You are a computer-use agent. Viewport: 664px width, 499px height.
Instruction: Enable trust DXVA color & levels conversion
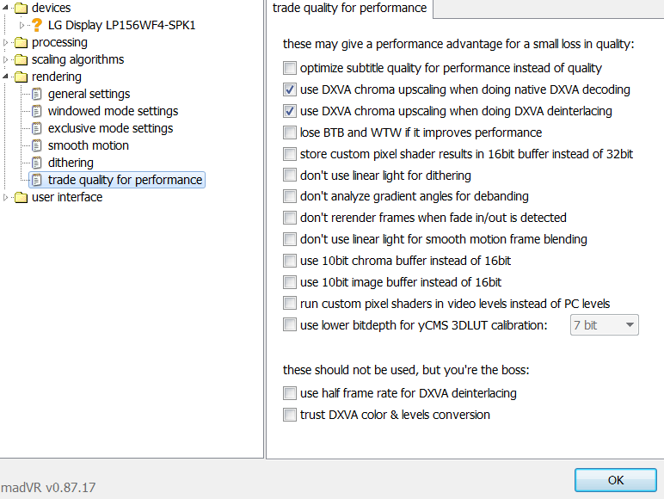click(290, 415)
